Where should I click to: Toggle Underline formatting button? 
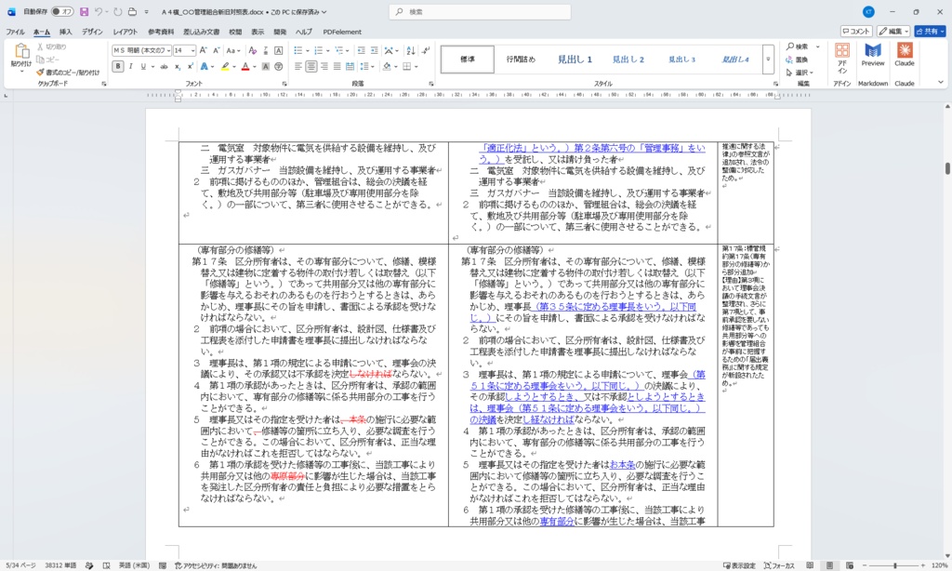click(142, 67)
